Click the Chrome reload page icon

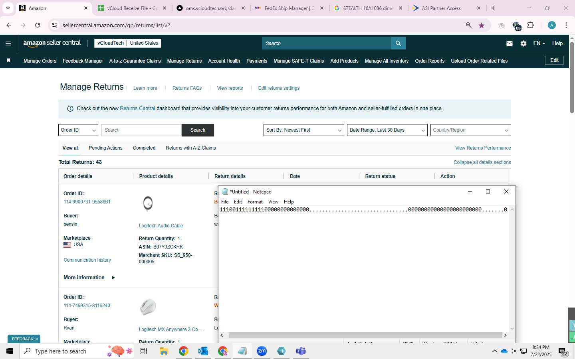(38, 25)
